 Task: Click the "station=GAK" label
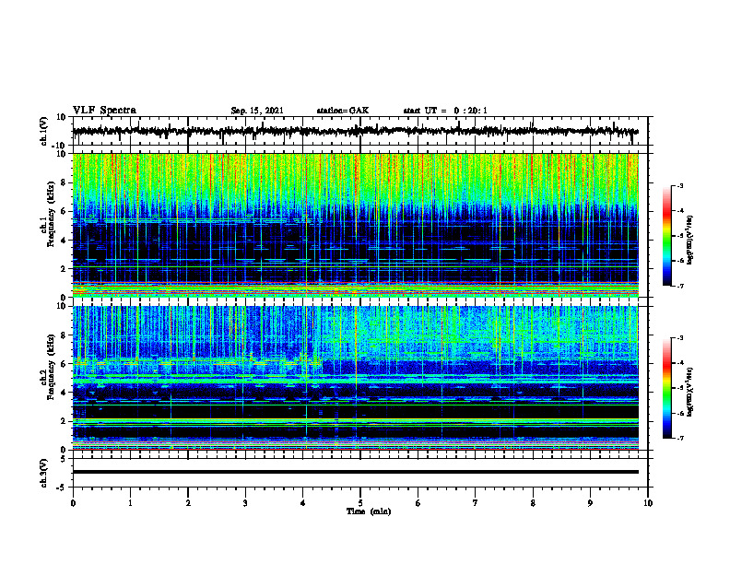(x=343, y=111)
